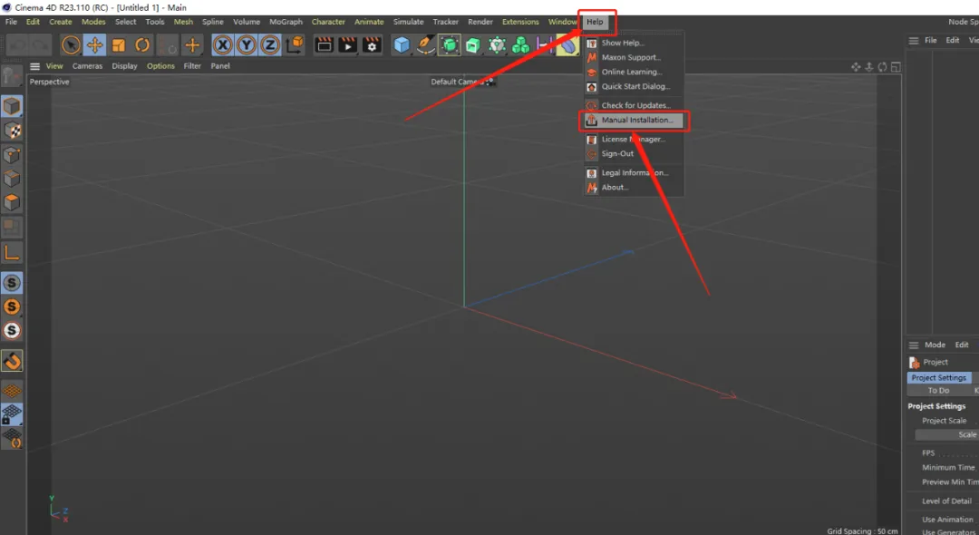Screen dimensions: 979x535
Task: Open the viewport Filter menu
Action: (x=192, y=66)
